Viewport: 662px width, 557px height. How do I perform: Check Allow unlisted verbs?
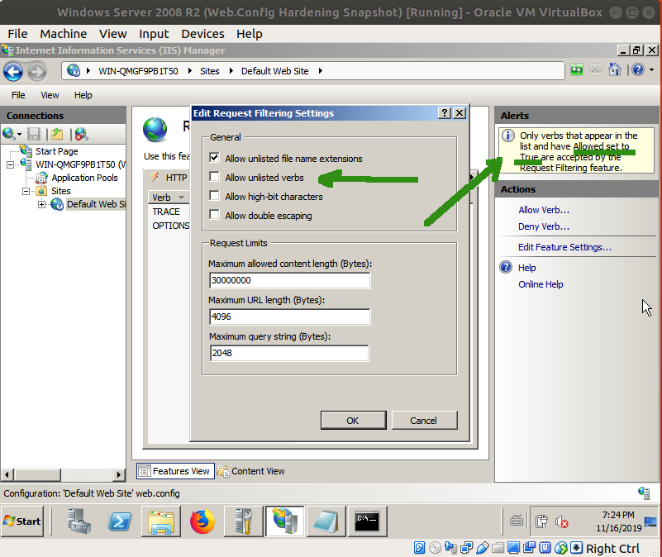point(215,177)
